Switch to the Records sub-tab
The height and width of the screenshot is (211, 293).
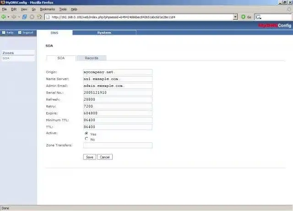tap(92, 58)
